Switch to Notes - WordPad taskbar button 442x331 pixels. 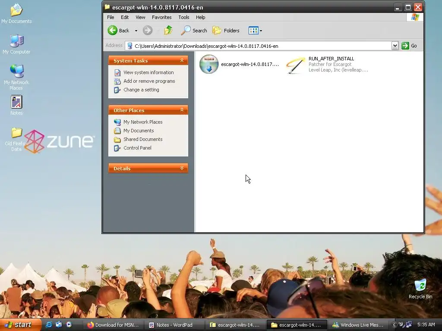174,325
